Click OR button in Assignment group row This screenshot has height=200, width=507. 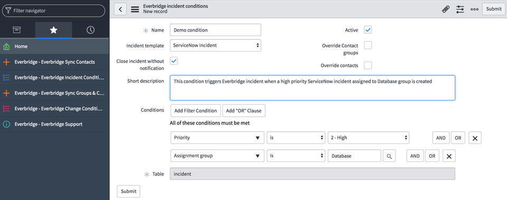pos(433,156)
